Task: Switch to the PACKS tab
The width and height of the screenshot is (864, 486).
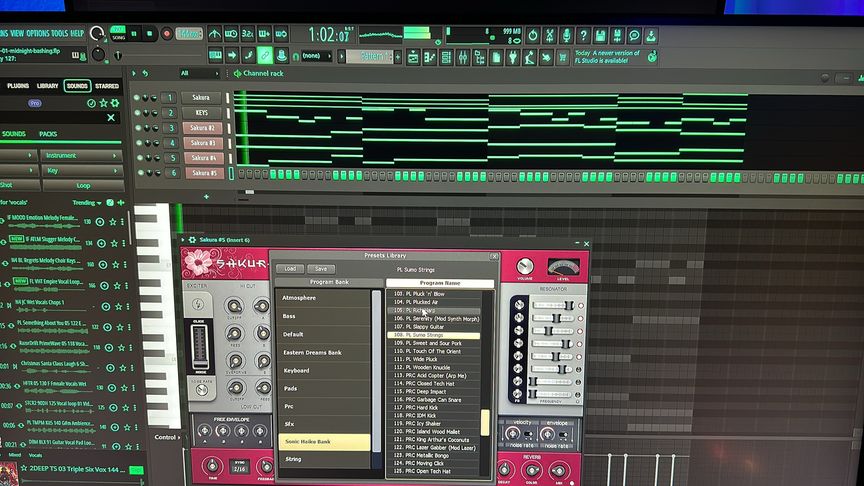Action: pyautogui.click(x=48, y=134)
